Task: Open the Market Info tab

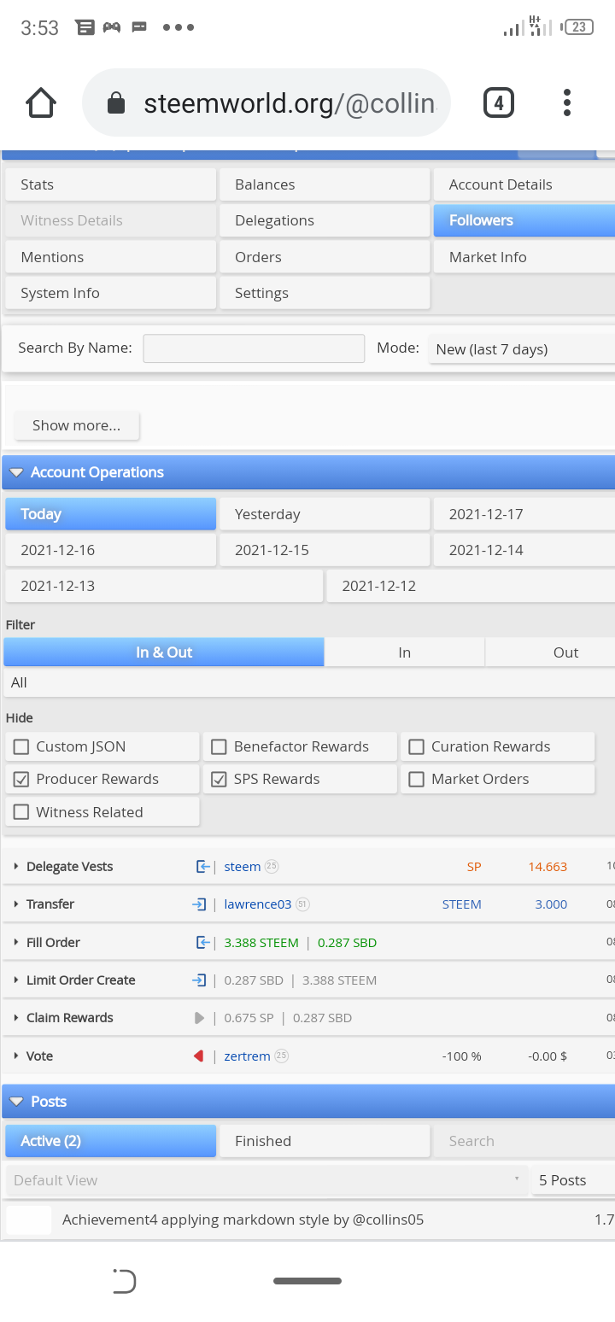Action: click(524, 257)
